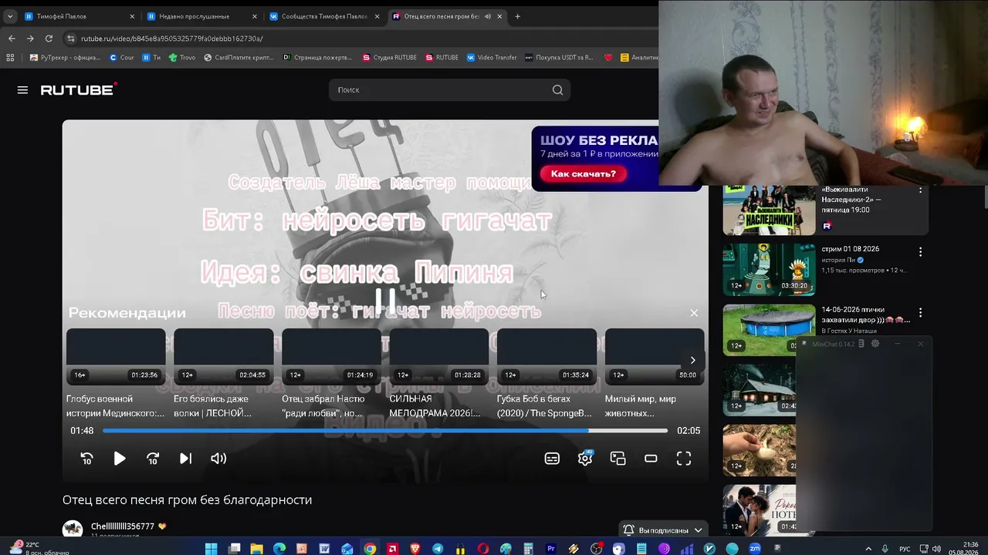Play the video
This screenshot has height=555, width=988.
pos(120,459)
